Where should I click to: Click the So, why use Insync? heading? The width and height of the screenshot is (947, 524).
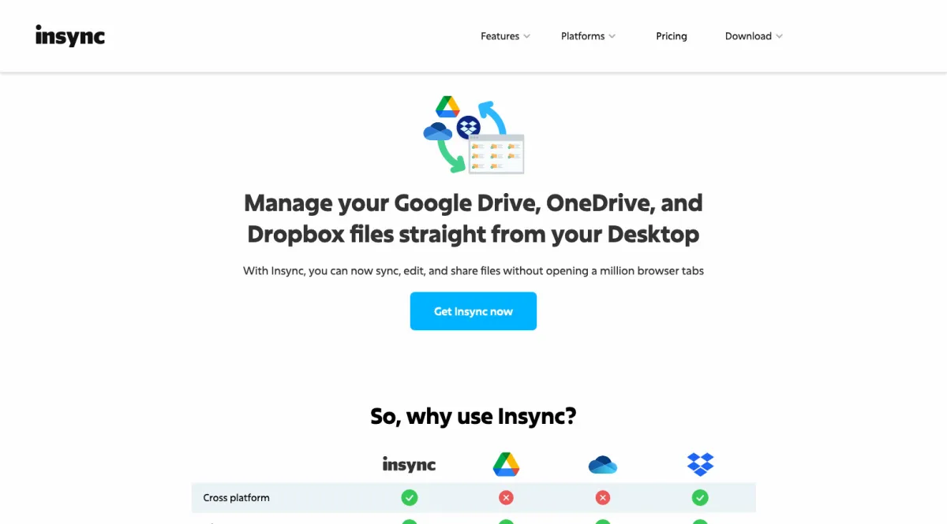(x=473, y=416)
